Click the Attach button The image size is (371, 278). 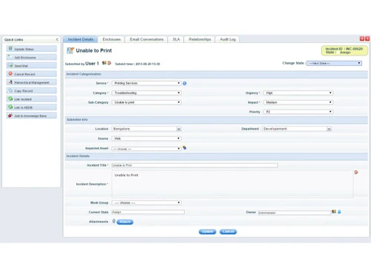point(125,222)
